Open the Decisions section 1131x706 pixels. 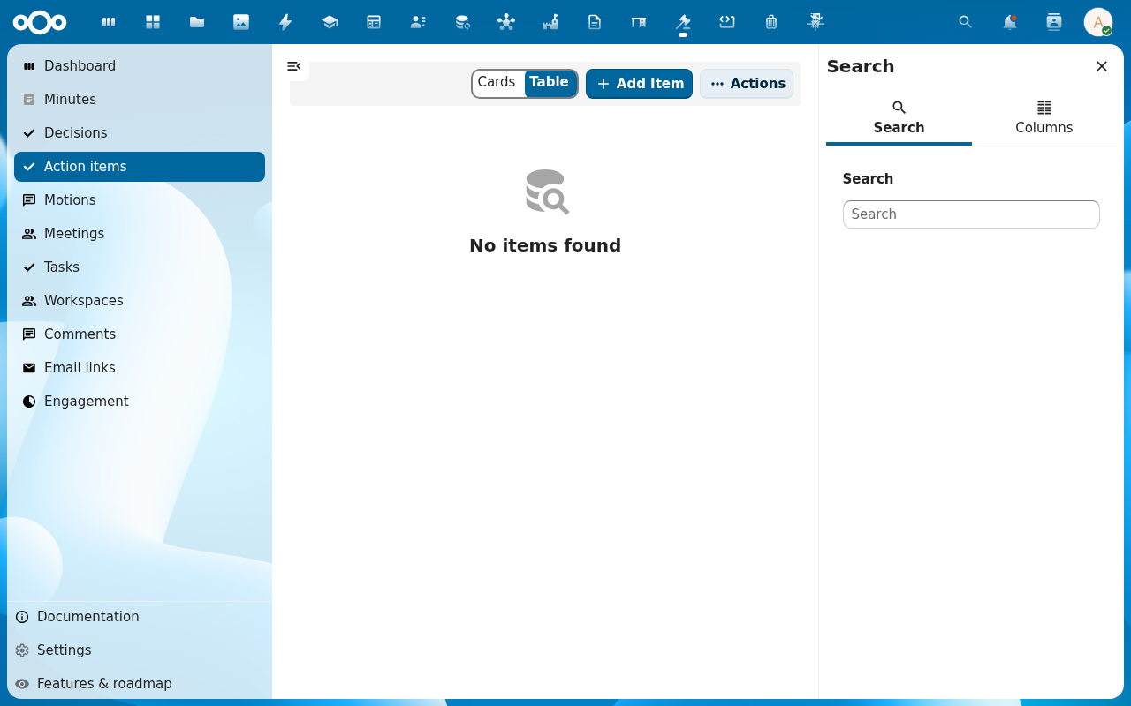click(140, 133)
